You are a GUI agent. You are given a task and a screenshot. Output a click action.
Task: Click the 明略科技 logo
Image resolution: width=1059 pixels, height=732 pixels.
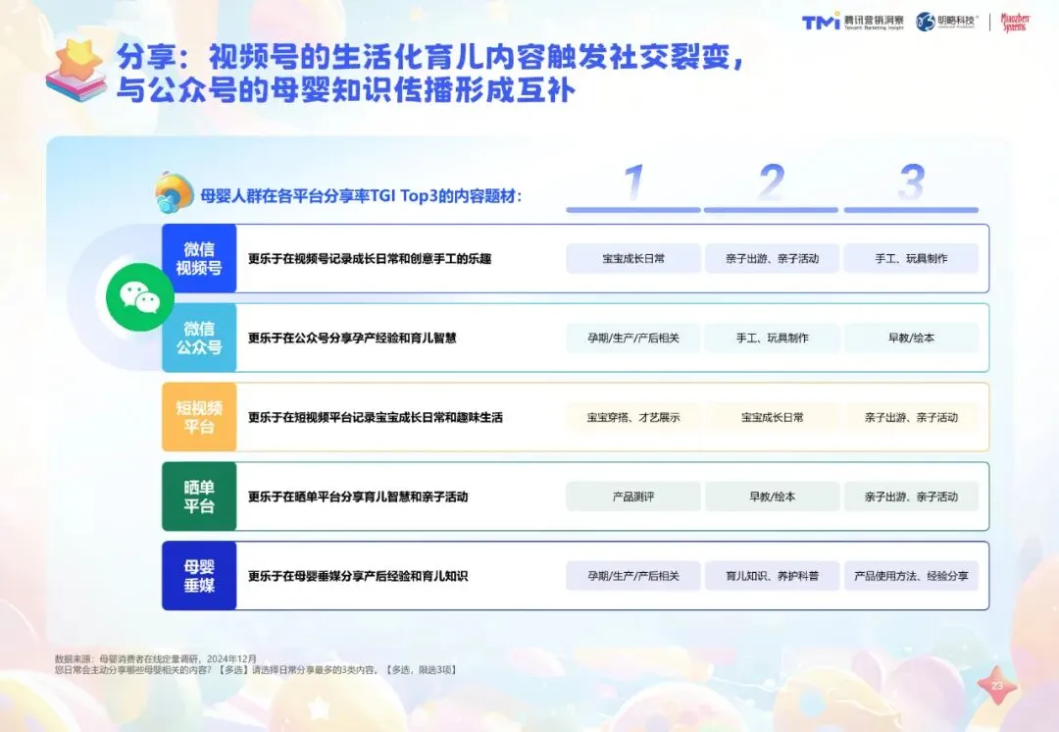947,22
